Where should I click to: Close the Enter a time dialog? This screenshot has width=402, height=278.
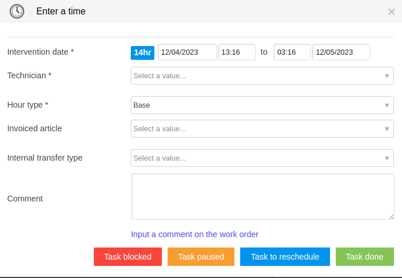click(392, 12)
